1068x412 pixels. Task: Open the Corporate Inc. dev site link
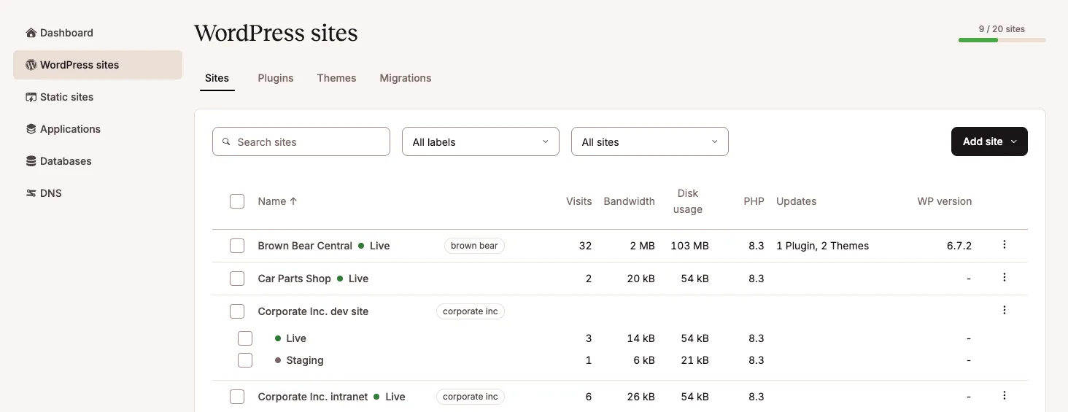click(313, 311)
